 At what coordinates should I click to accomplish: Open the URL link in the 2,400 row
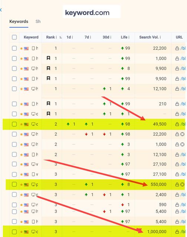[183, 195]
